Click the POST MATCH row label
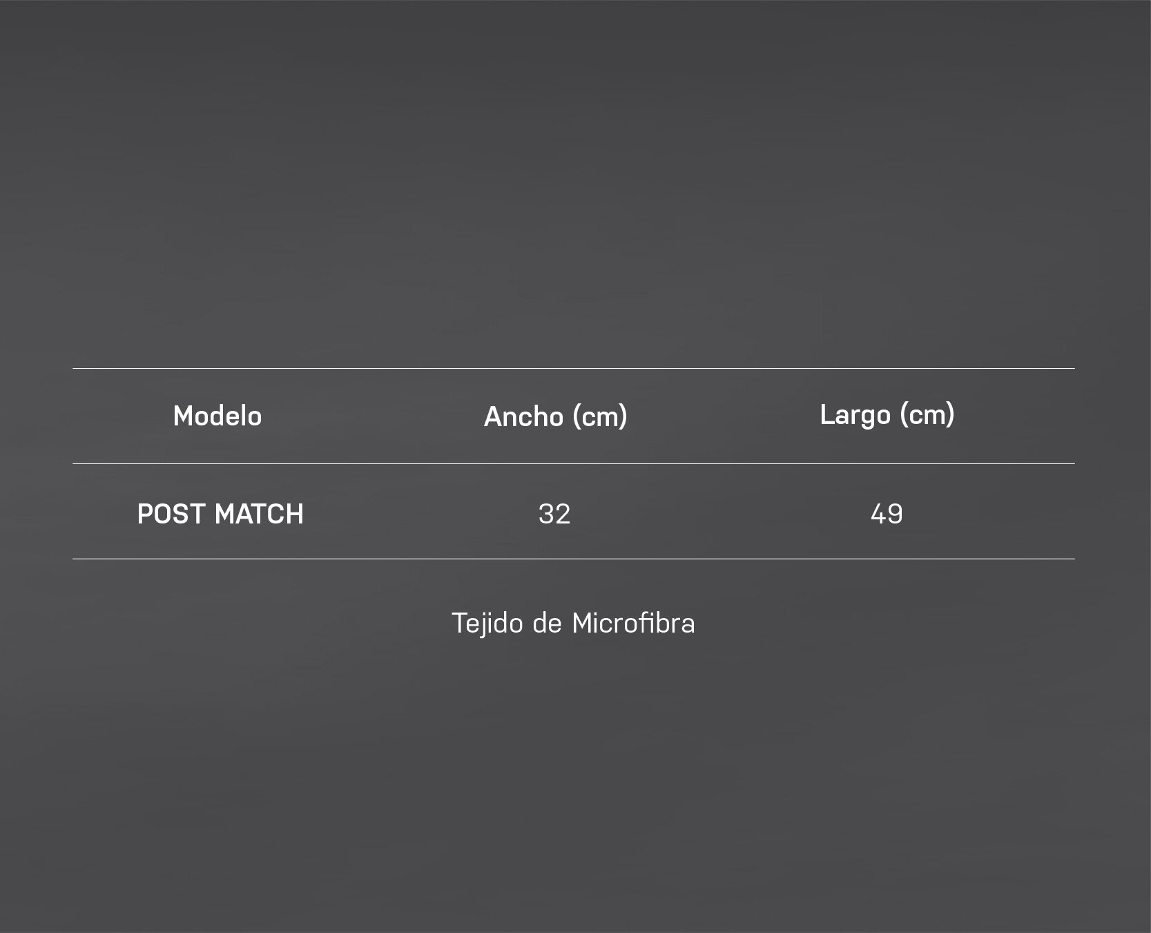This screenshot has height=933, width=1151. click(220, 514)
